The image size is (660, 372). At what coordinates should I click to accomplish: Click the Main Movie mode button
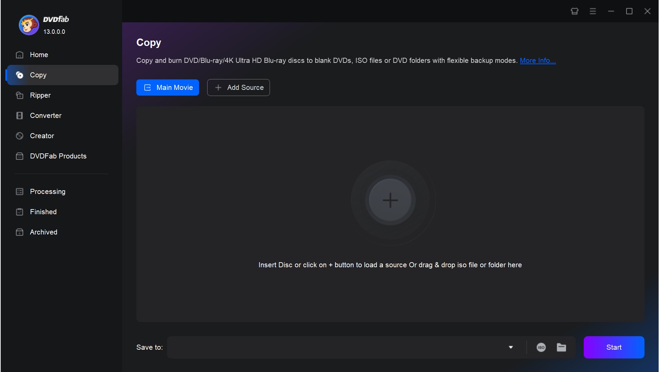(x=168, y=88)
